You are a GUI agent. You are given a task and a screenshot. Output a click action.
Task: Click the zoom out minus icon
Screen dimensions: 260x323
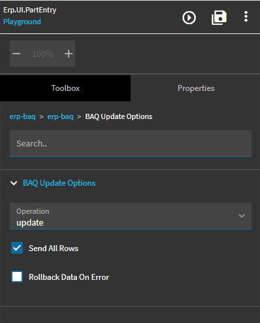click(16, 54)
